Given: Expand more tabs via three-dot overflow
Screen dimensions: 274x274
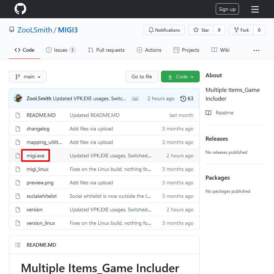Looking at the screenshot, I should [257, 50].
